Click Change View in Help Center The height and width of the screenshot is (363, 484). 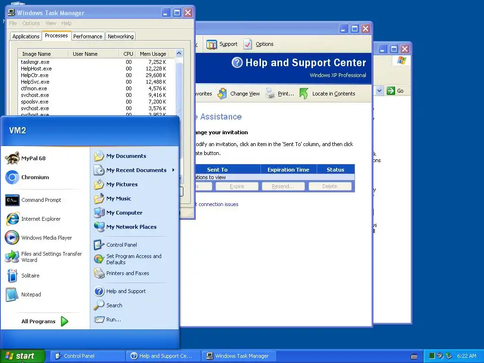[239, 94]
